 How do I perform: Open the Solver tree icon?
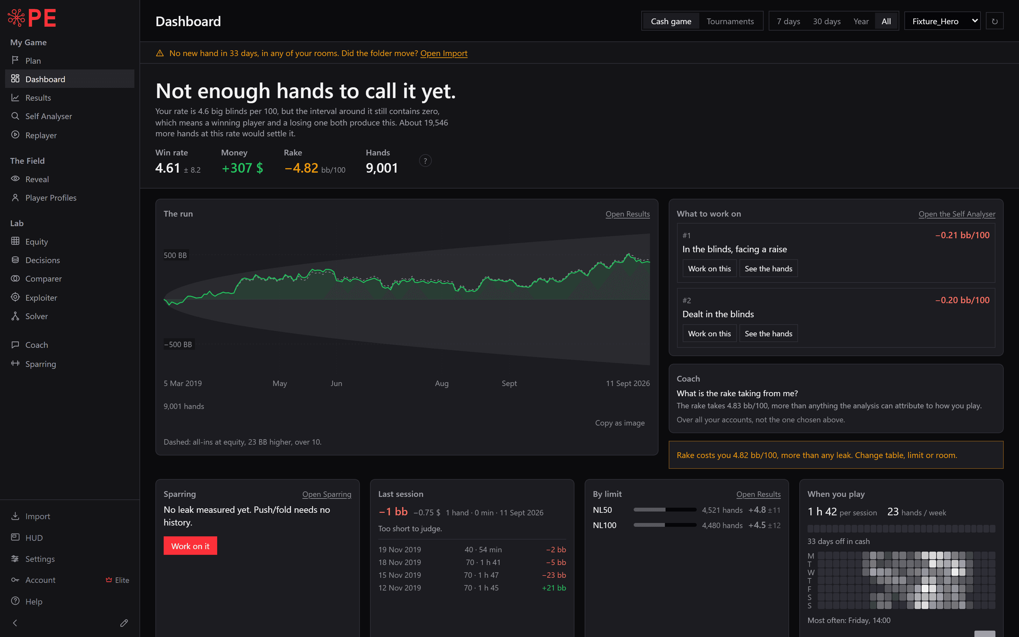15,316
